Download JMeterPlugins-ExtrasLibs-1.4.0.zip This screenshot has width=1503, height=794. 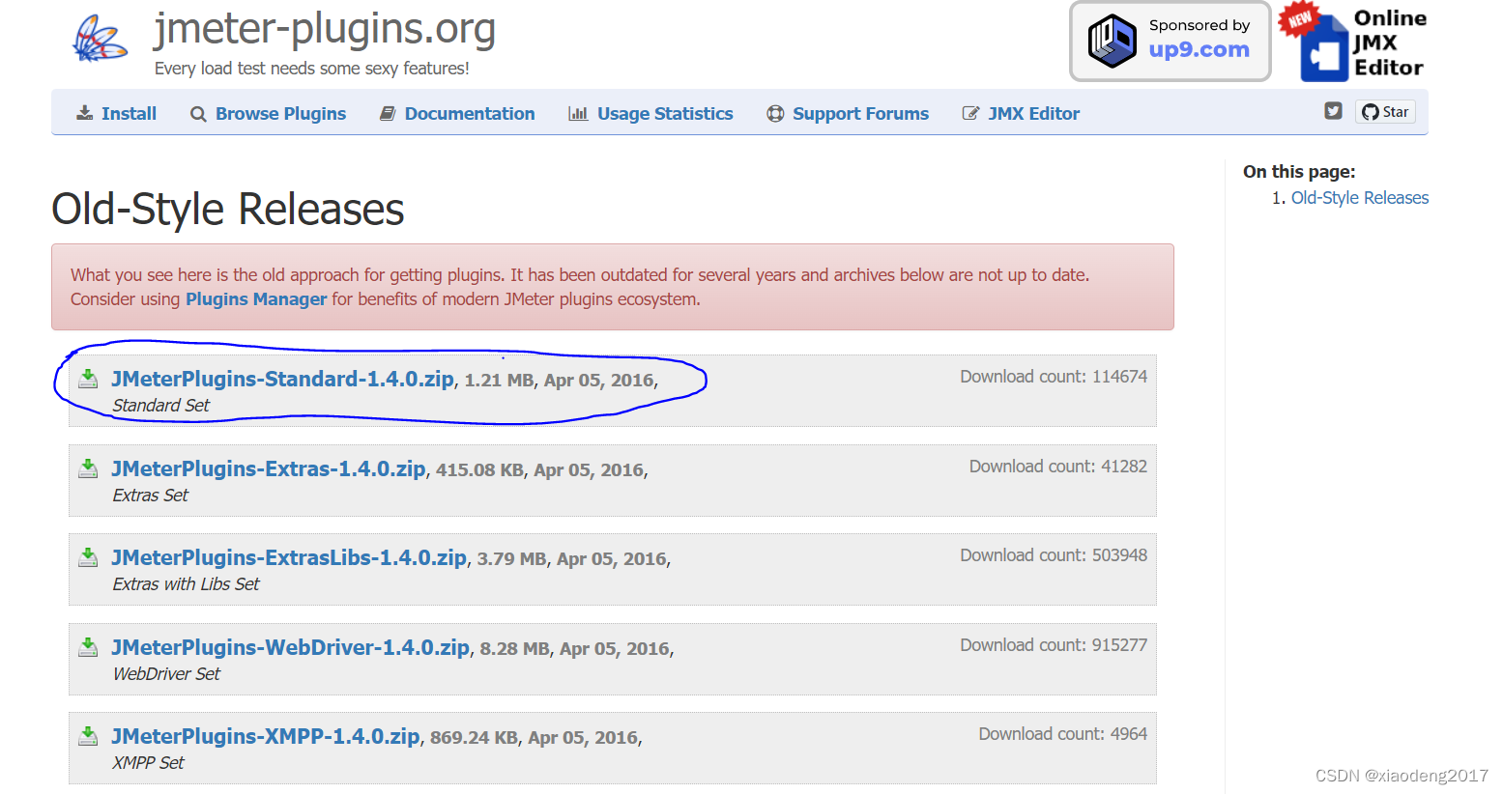point(289,557)
